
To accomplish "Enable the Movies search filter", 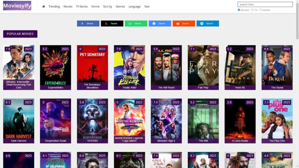I will point(239,10).
